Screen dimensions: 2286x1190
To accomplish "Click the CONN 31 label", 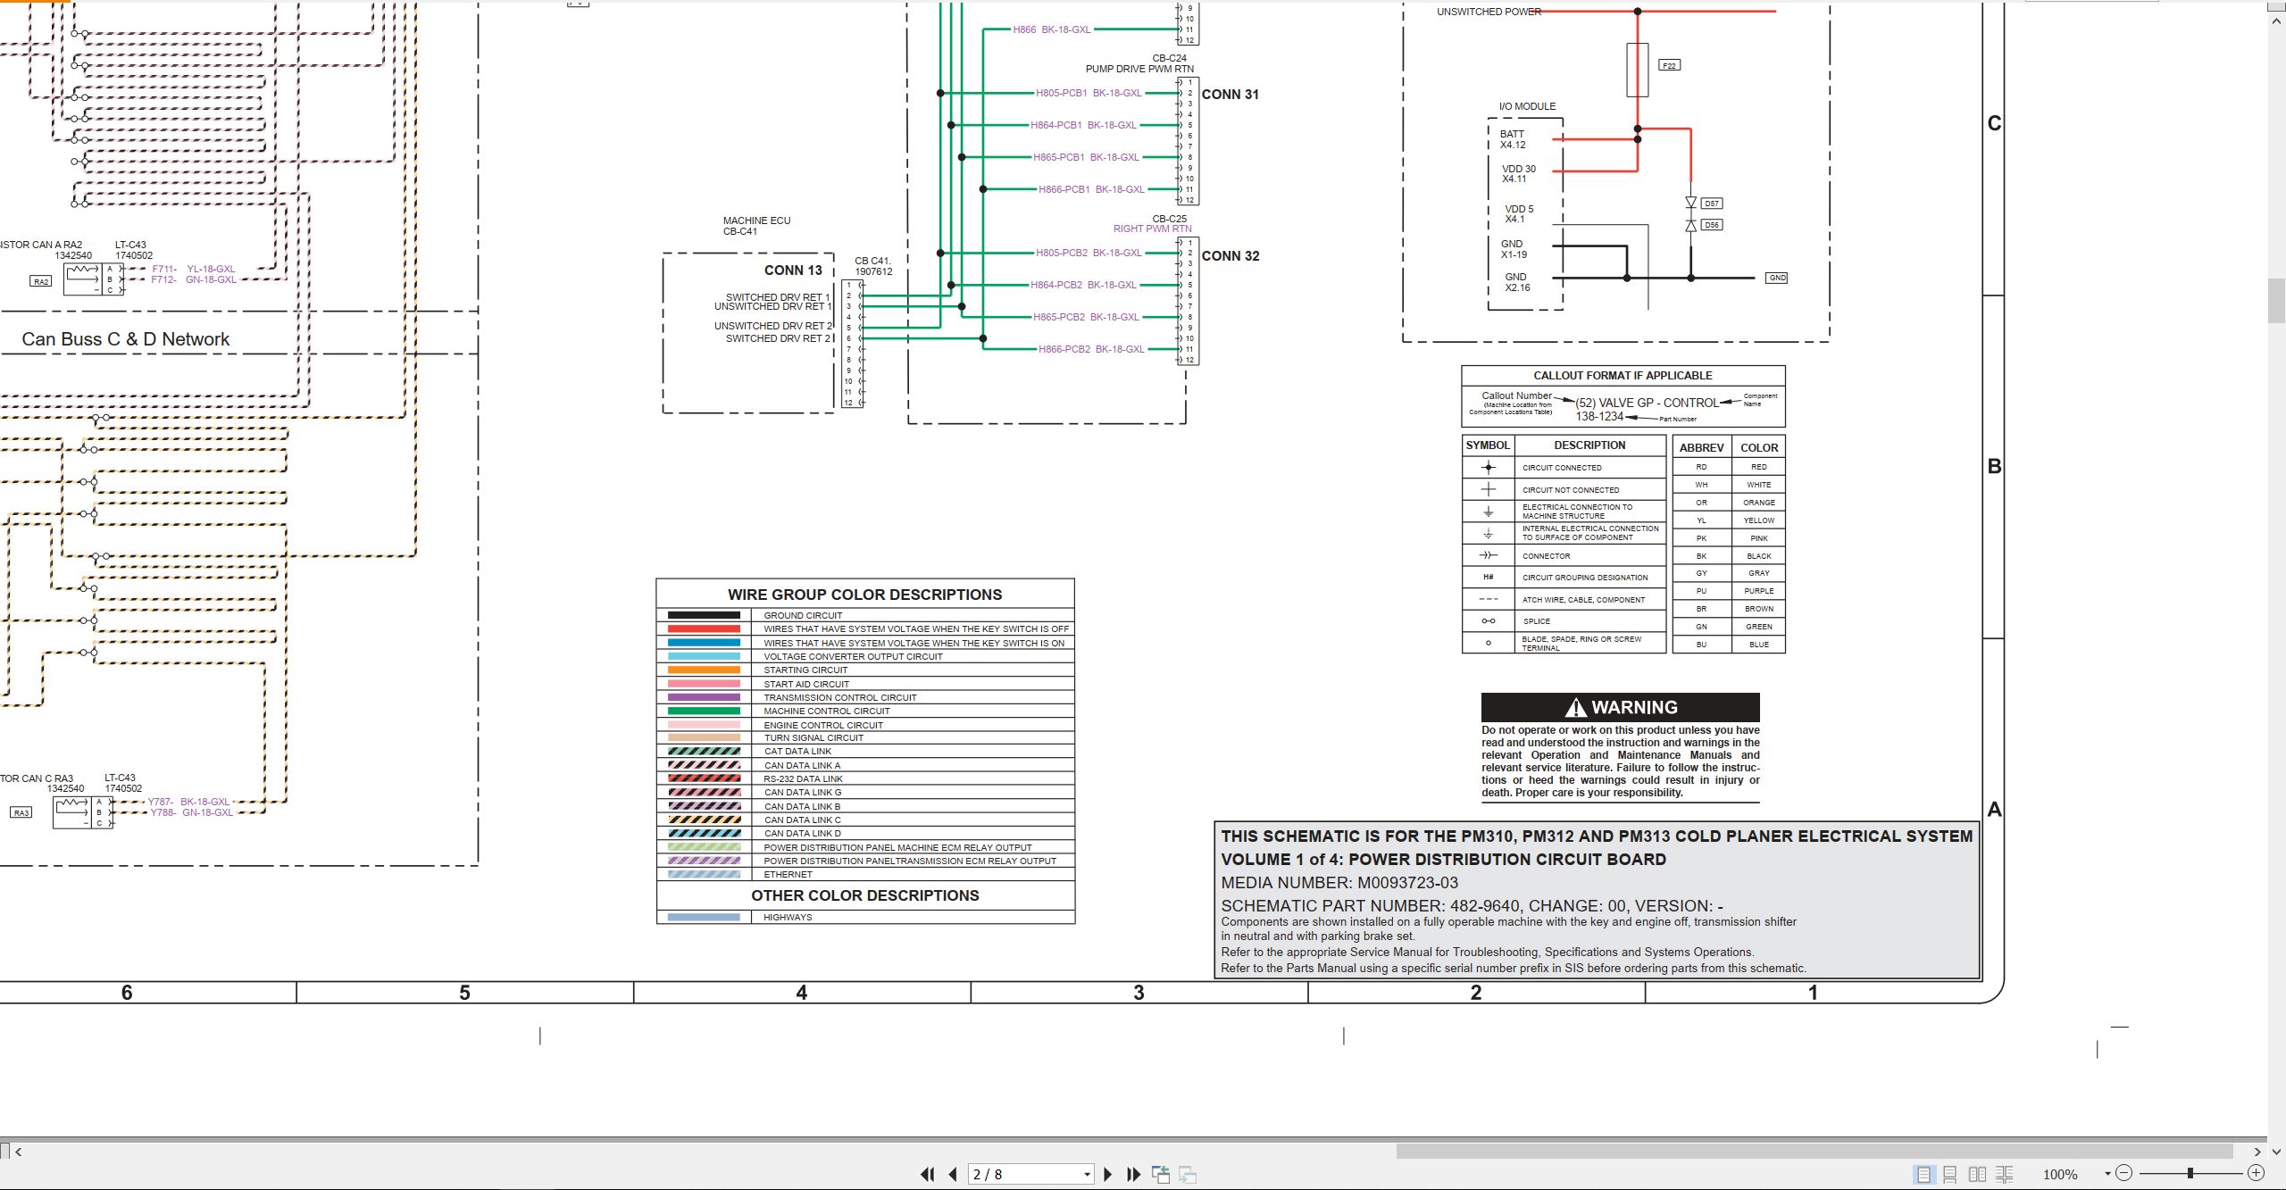I will click(x=1231, y=95).
